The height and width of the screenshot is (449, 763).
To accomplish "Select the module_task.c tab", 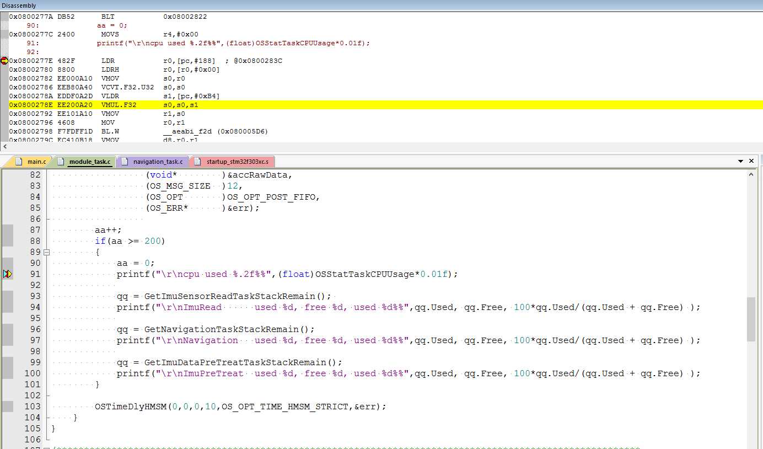I will tap(84, 162).
